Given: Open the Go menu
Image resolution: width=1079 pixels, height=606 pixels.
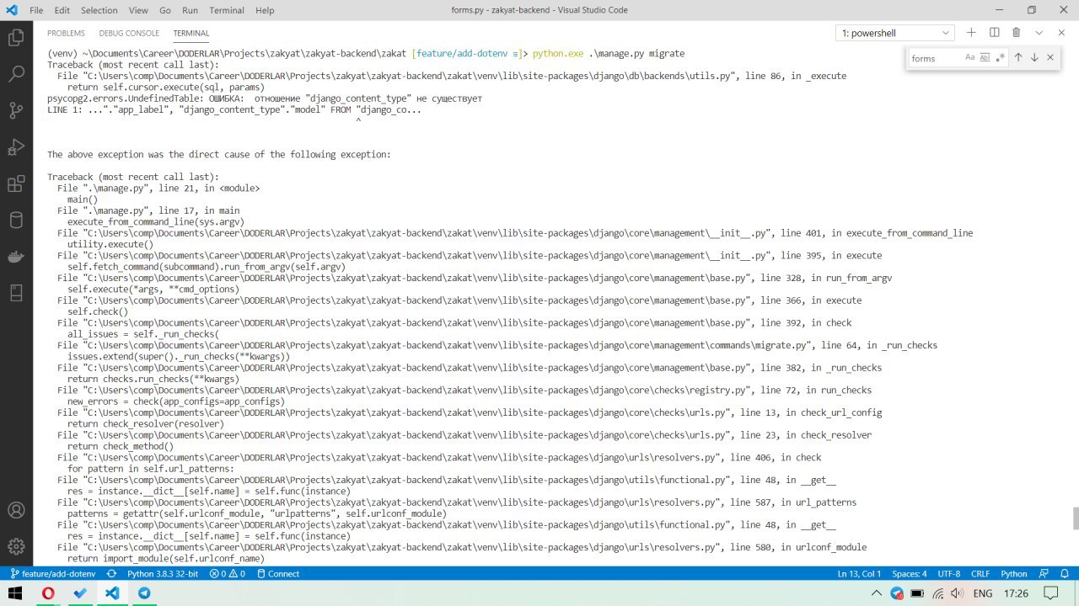Looking at the screenshot, I should (165, 10).
